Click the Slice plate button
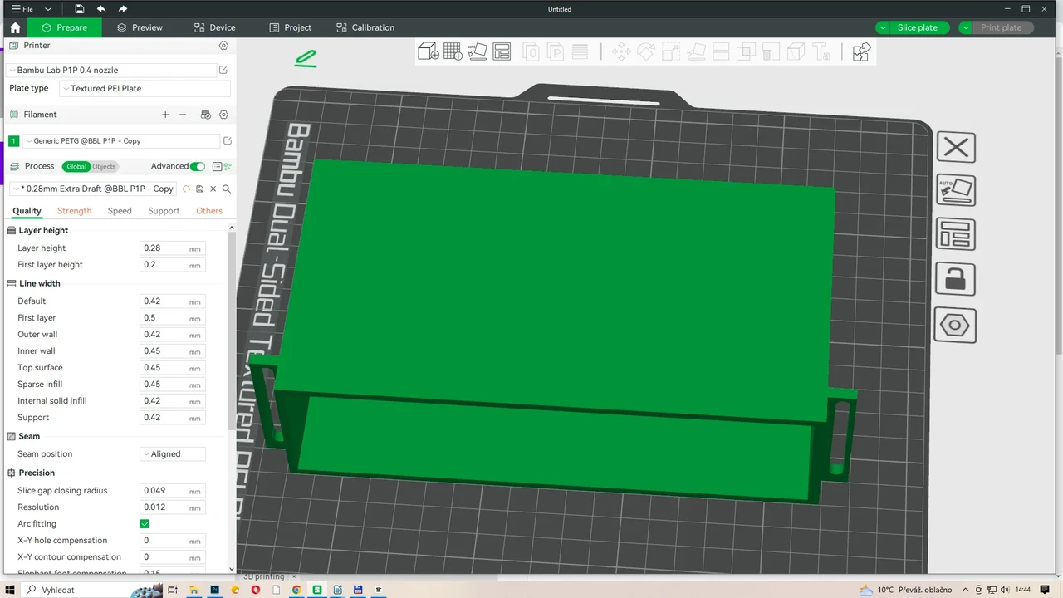1063x598 pixels. pyautogui.click(x=917, y=27)
